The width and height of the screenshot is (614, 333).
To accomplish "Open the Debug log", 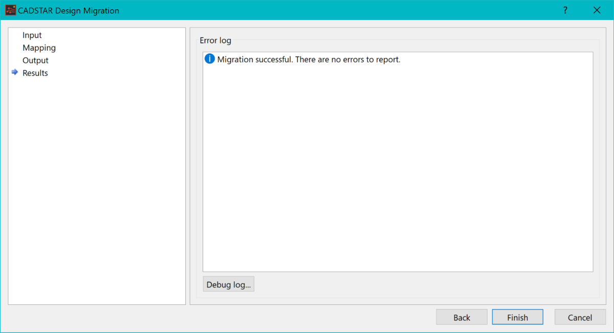I will [x=229, y=284].
